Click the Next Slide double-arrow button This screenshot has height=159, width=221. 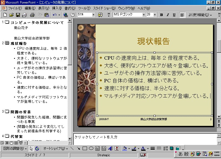coord(219,125)
